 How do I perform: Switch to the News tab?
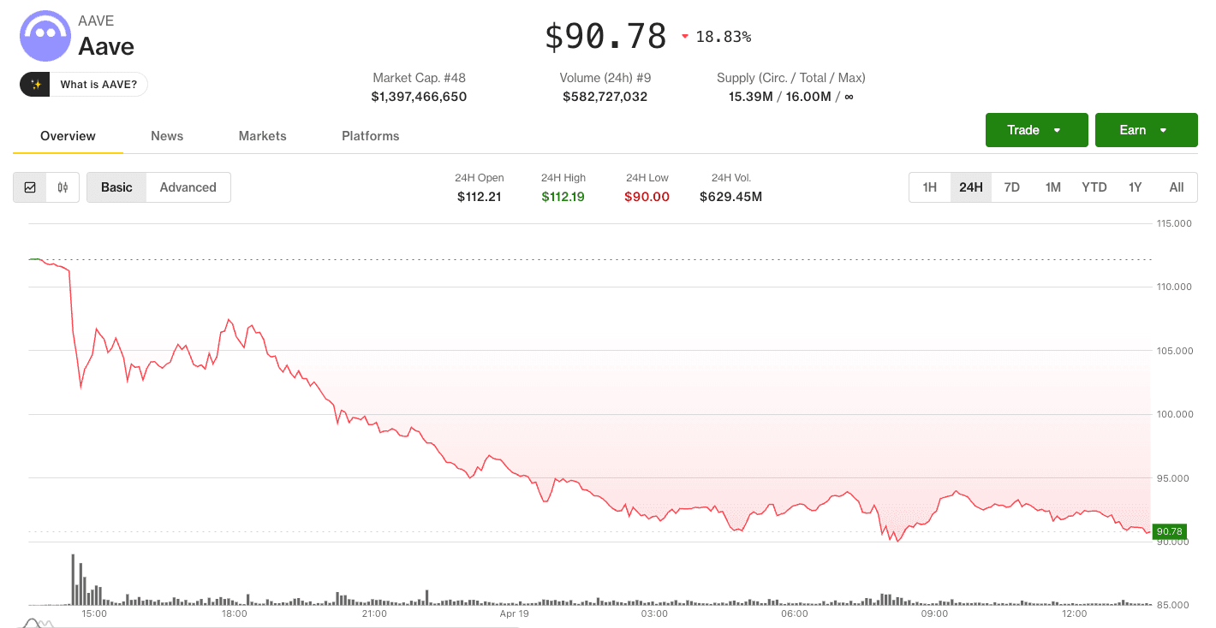(166, 135)
